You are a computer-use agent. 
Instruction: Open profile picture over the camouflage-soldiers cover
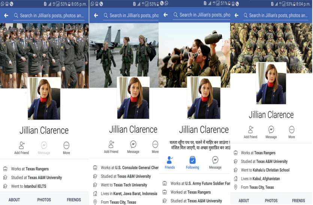pyautogui.click(x=271, y=83)
